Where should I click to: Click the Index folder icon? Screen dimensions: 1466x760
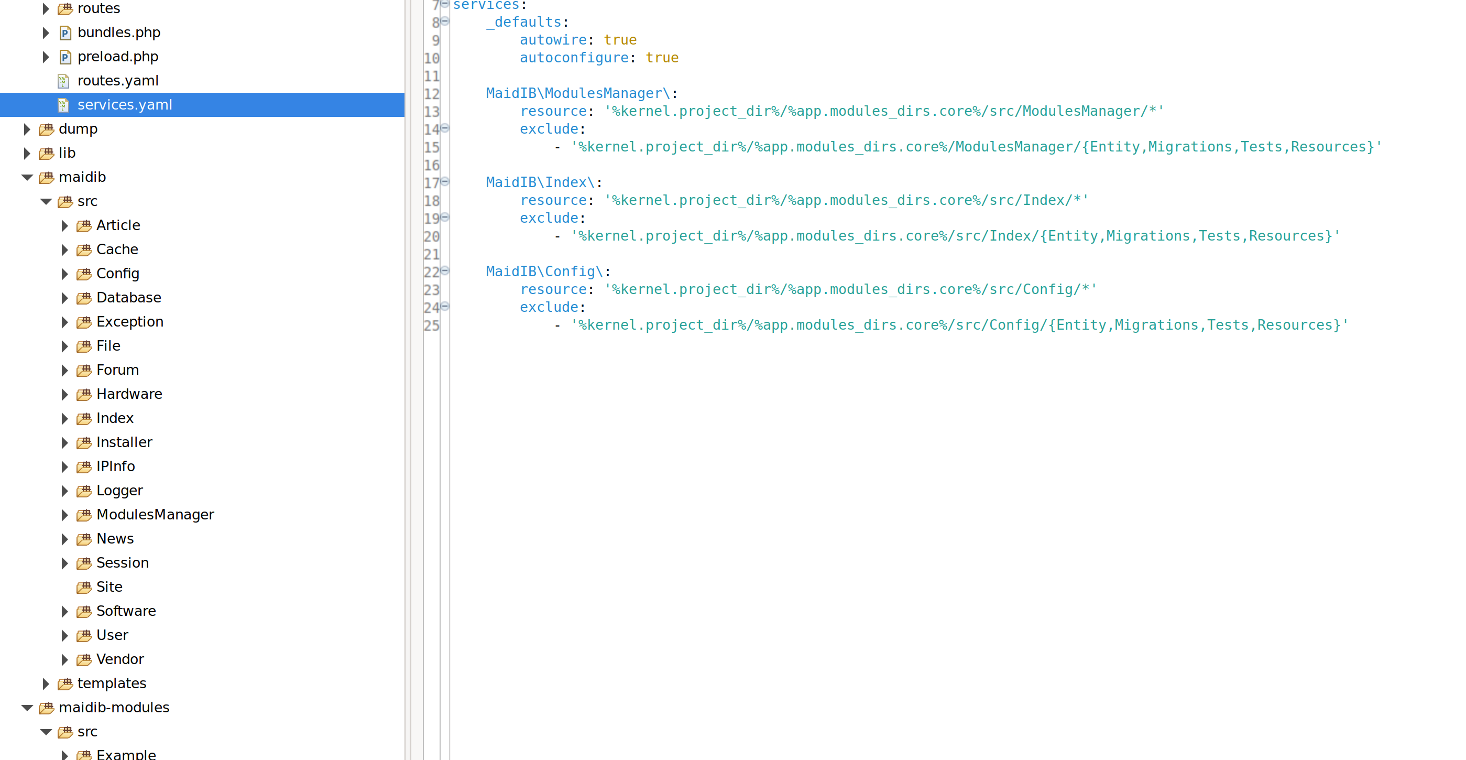coord(84,418)
